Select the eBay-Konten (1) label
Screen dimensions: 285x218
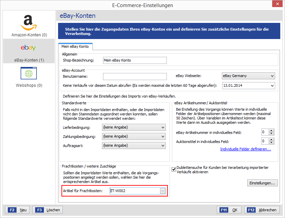29,60
